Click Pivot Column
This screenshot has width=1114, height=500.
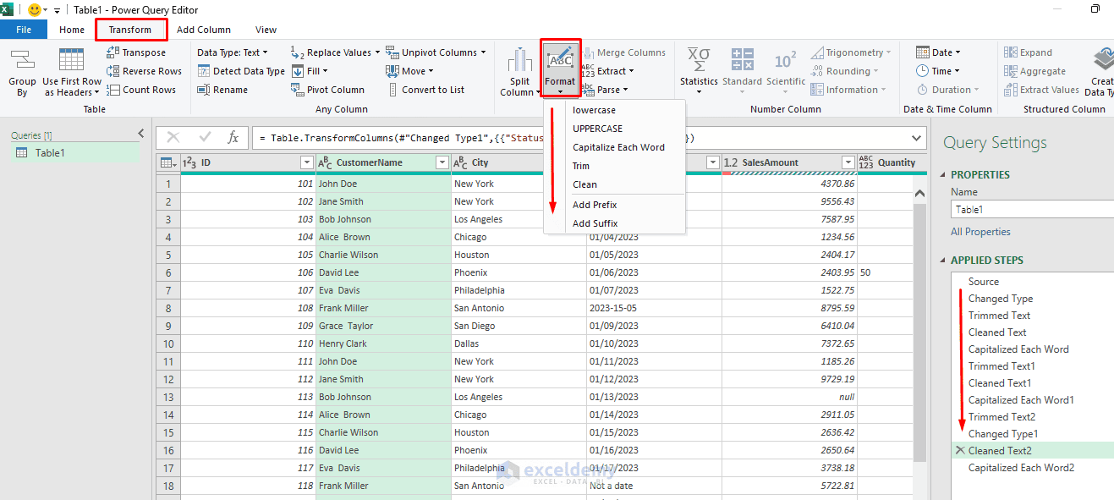pyautogui.click(x=327, y=90)
